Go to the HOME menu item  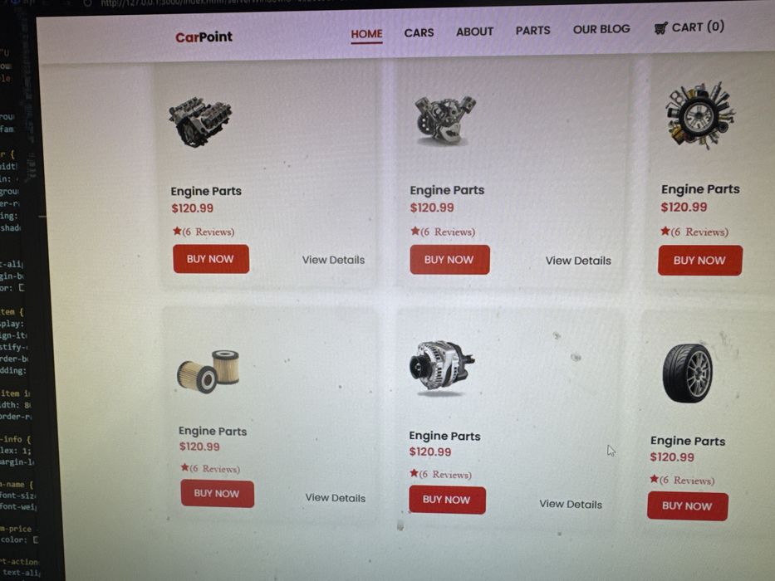click(366, 34)
